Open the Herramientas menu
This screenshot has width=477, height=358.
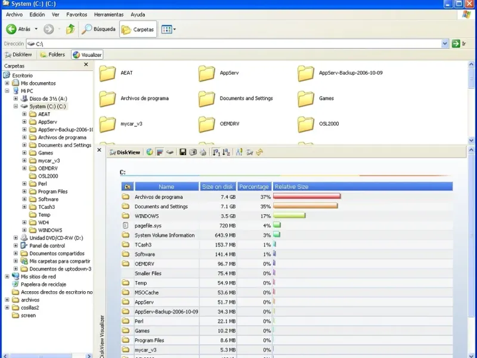click(109, 14)
